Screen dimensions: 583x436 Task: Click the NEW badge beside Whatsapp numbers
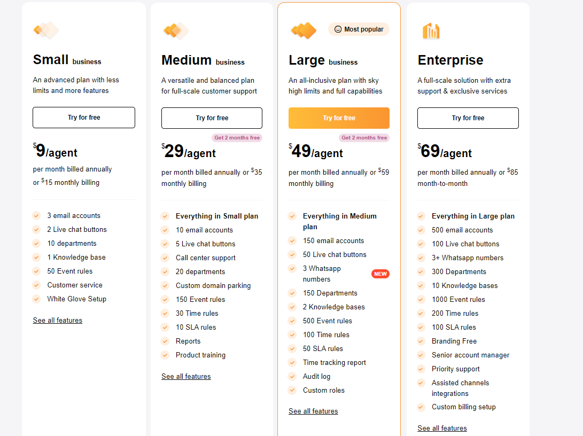point(380,274)
